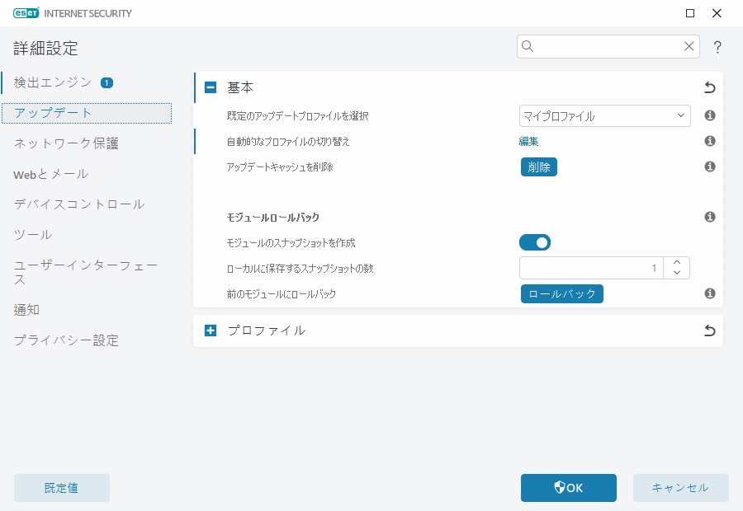The height and width of the screenshot is (511, 743).
Task: Collapse the 基本 section
Action: pyautogui.click(x=211, y=87)
